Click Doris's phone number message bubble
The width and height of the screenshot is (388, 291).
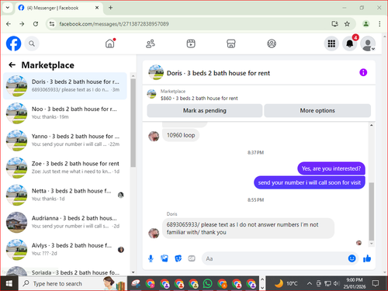248,228
